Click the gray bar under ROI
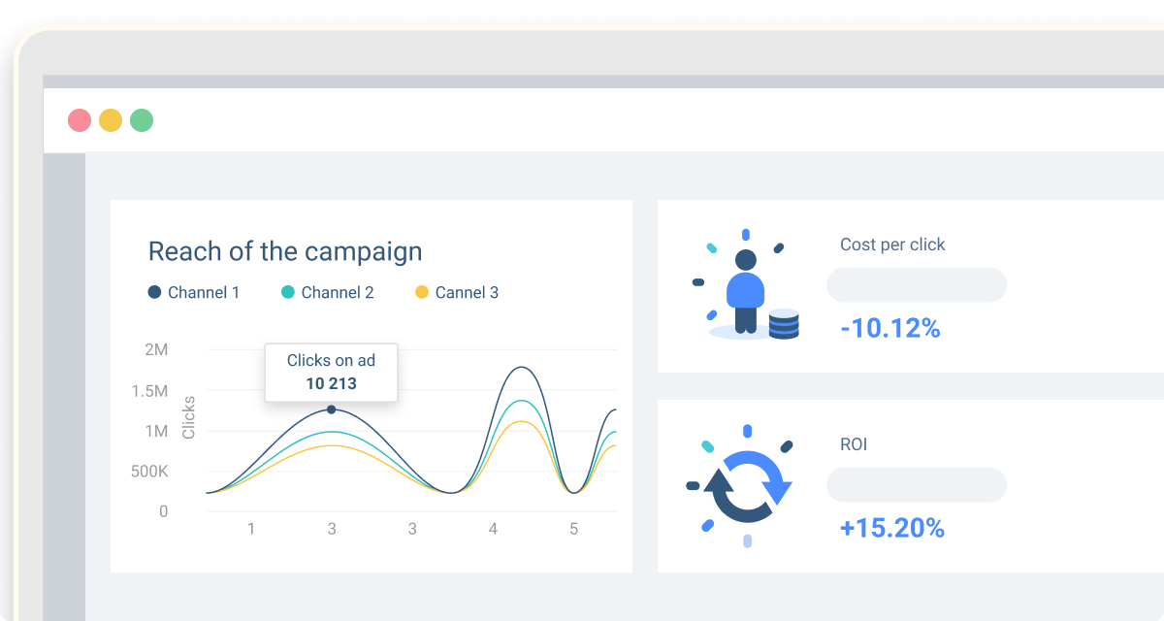Screen dimensions: 1164x621 click(x=917, y=485)
